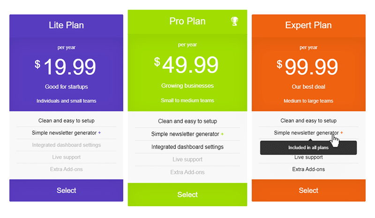Screen dimensions: 375x218
Task: Click 'Good for startups' in Lite Plan
Action: click(67, 87)
